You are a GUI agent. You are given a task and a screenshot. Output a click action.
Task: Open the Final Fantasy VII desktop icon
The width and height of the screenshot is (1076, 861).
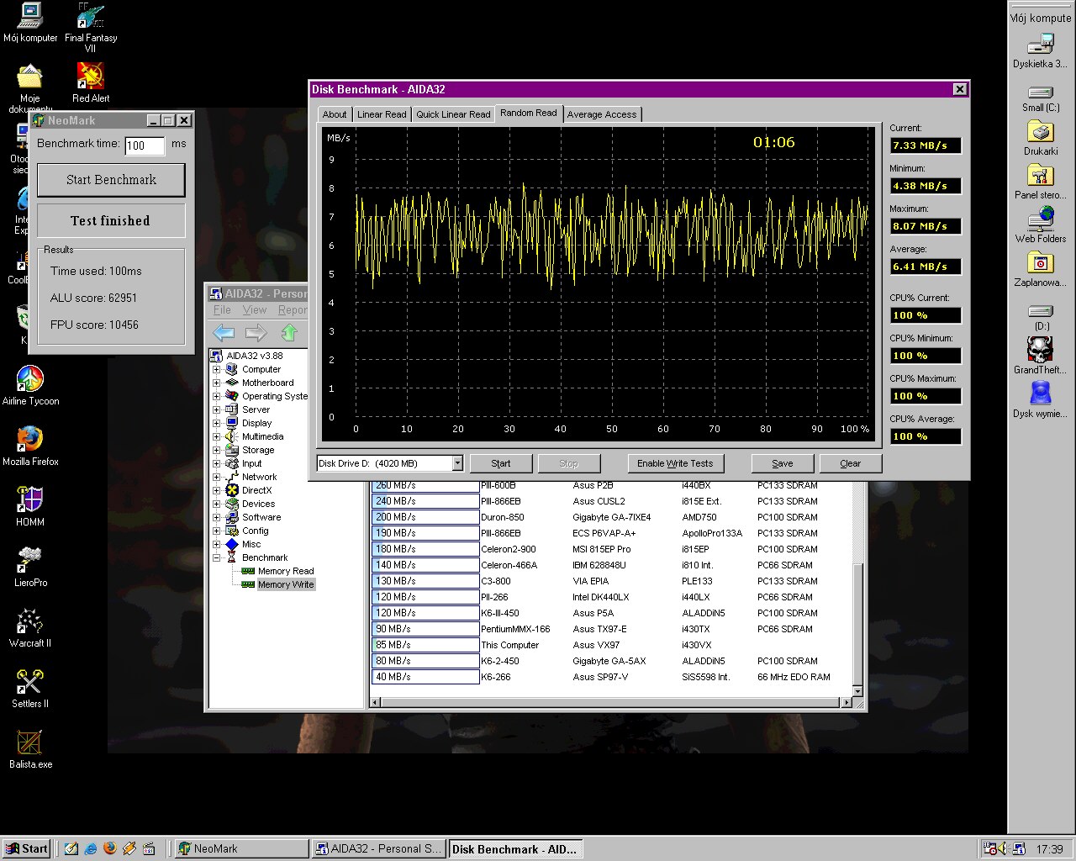[91, 27]
